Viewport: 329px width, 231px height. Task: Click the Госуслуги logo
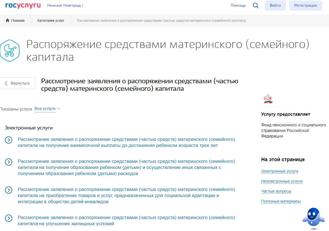[23, 6]
